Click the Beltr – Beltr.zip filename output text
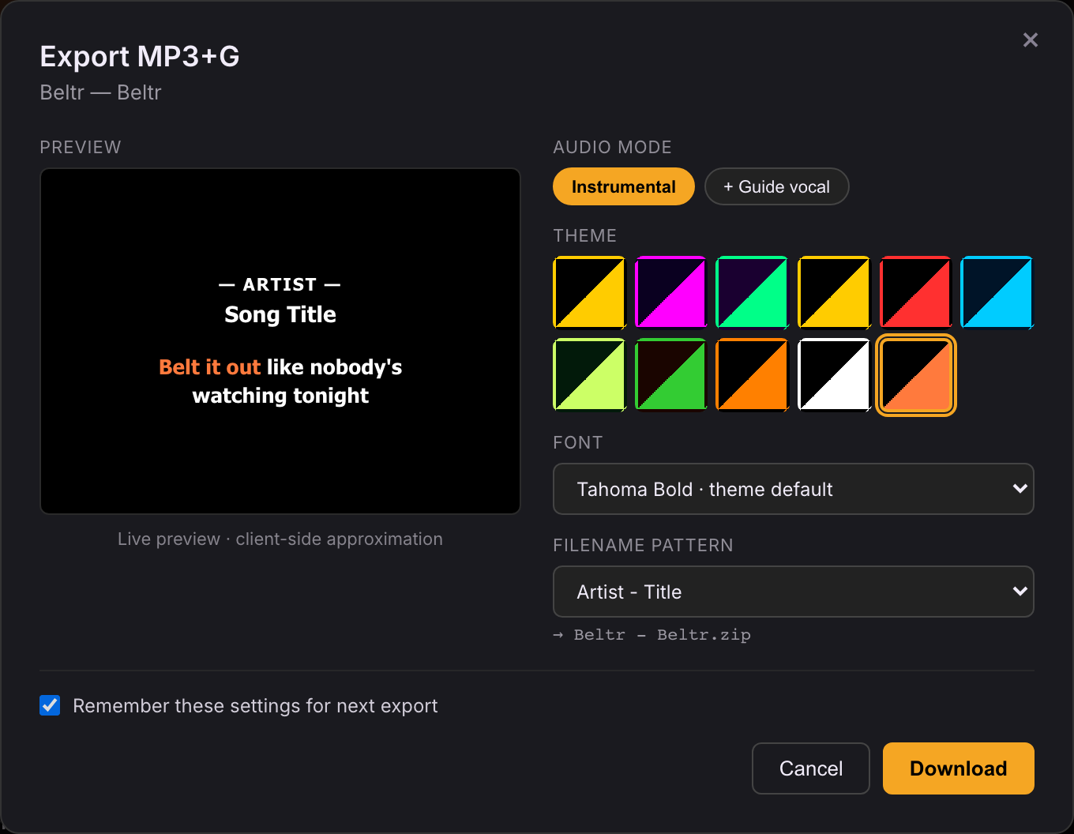 [x=652, y=635]
